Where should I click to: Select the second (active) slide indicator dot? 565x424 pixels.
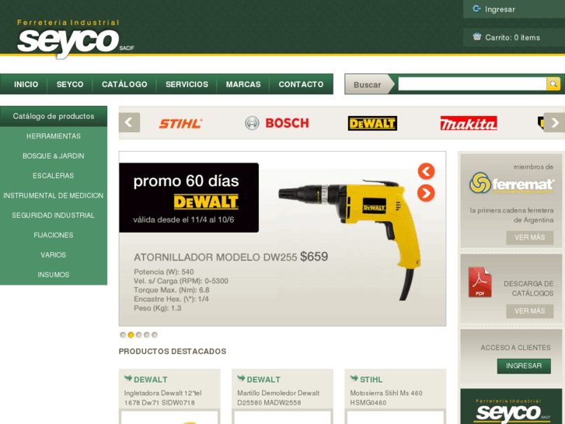pos(131,335)
